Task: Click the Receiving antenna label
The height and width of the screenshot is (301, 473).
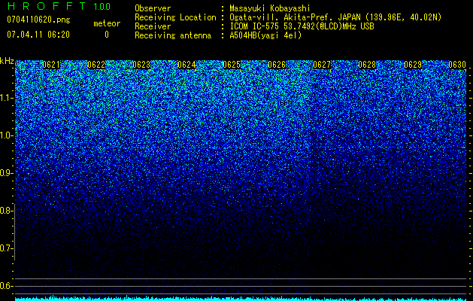Action: click(173, 35)
